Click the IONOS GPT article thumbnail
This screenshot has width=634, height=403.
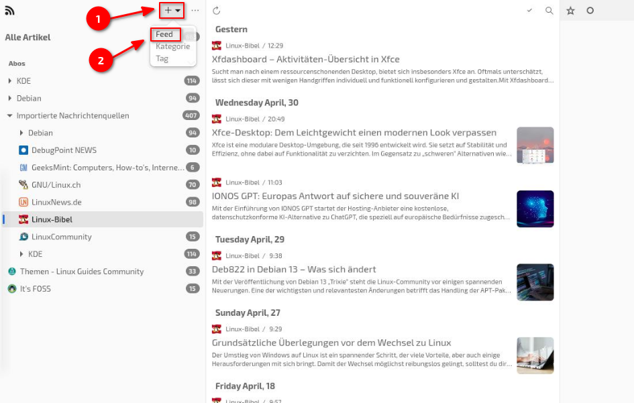tap(535, 209)
